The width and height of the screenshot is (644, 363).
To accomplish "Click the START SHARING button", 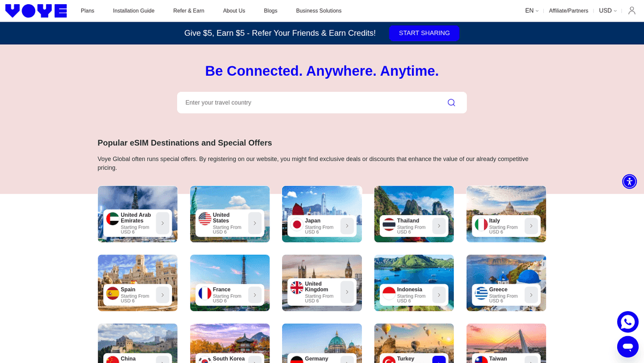I will pyautogui.click(x=424, y=33).
